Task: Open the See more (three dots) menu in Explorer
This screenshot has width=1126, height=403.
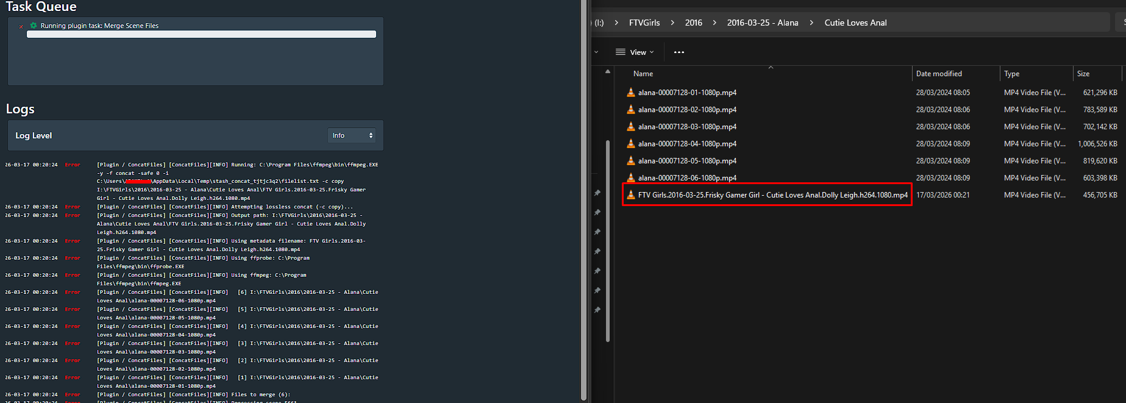Action: pos(679,52)
